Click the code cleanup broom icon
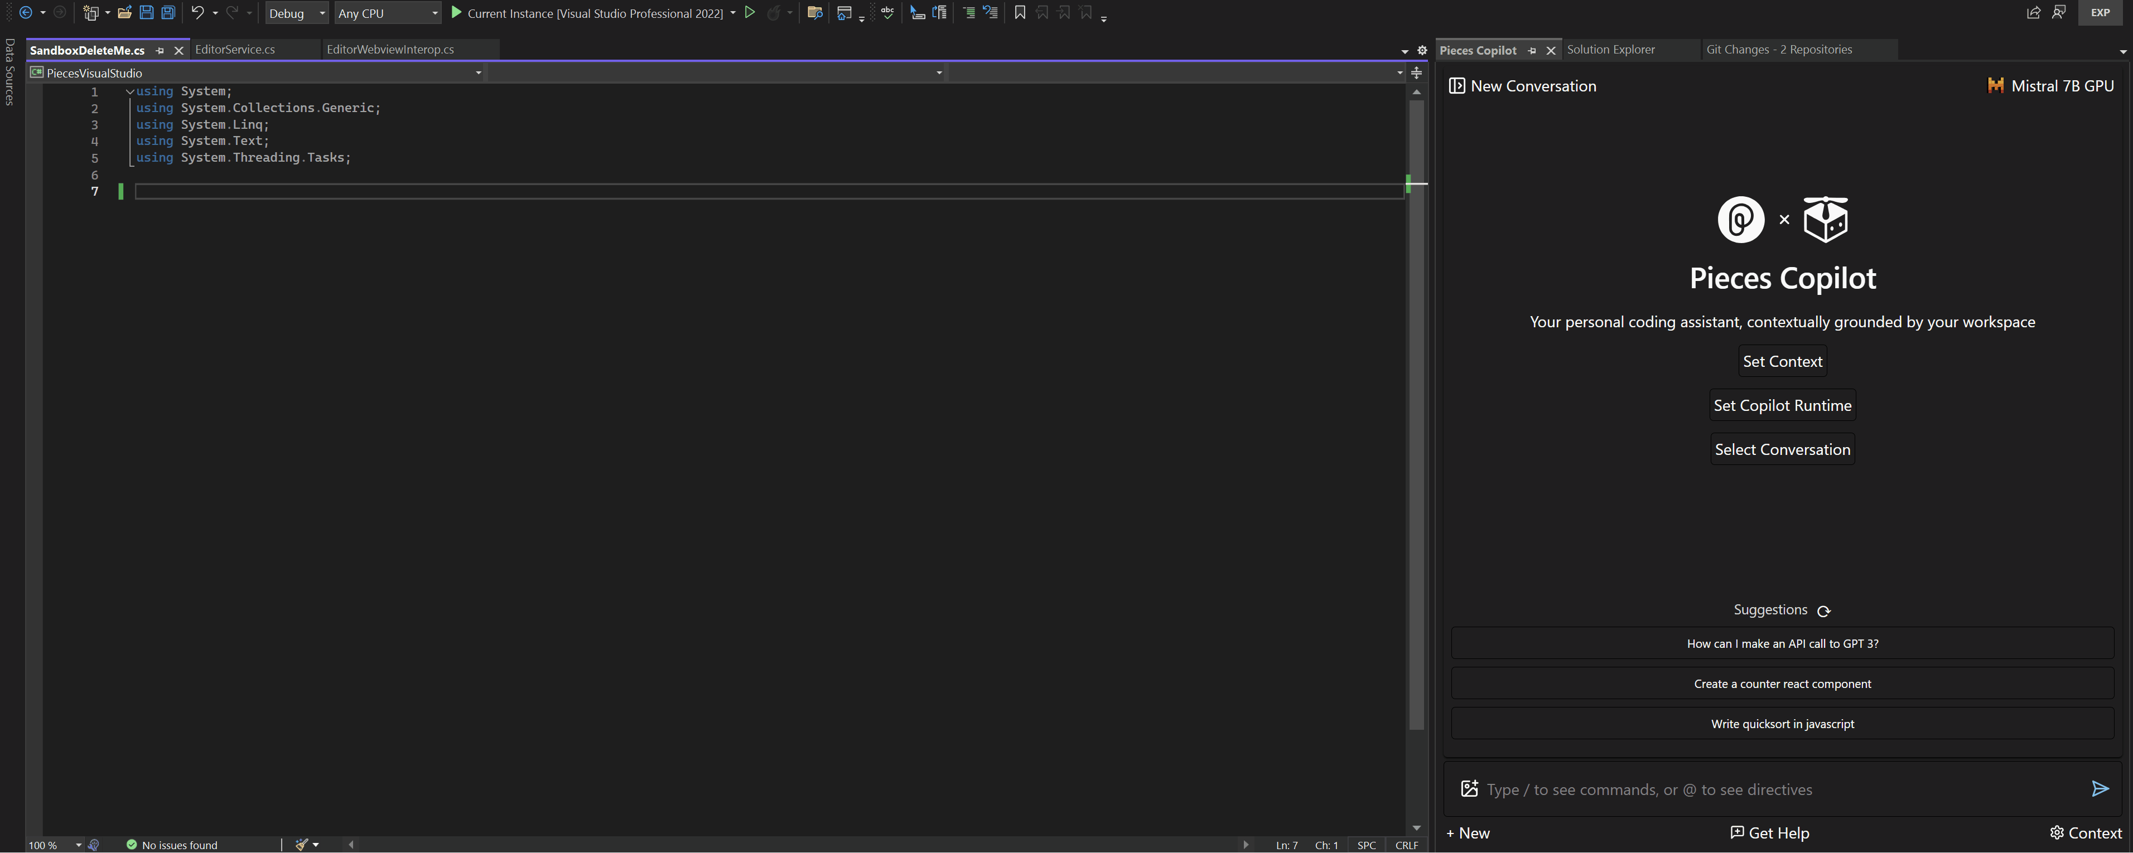The image size is (2133, 853). [x=301, y=845]
